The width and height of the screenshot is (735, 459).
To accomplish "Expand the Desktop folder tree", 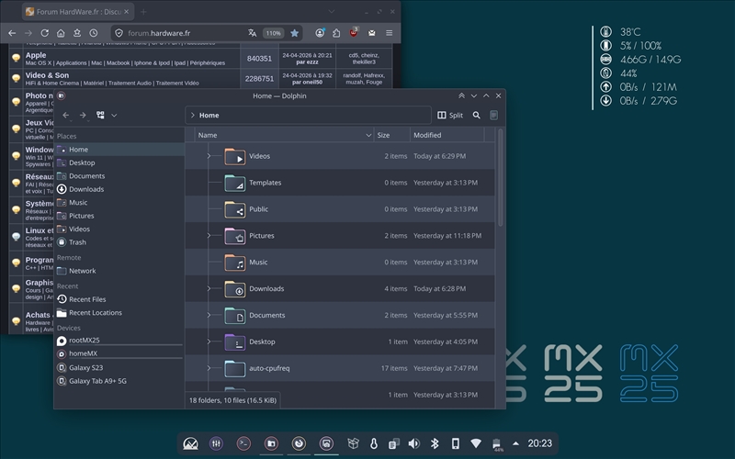I will [x=209, y=341].
